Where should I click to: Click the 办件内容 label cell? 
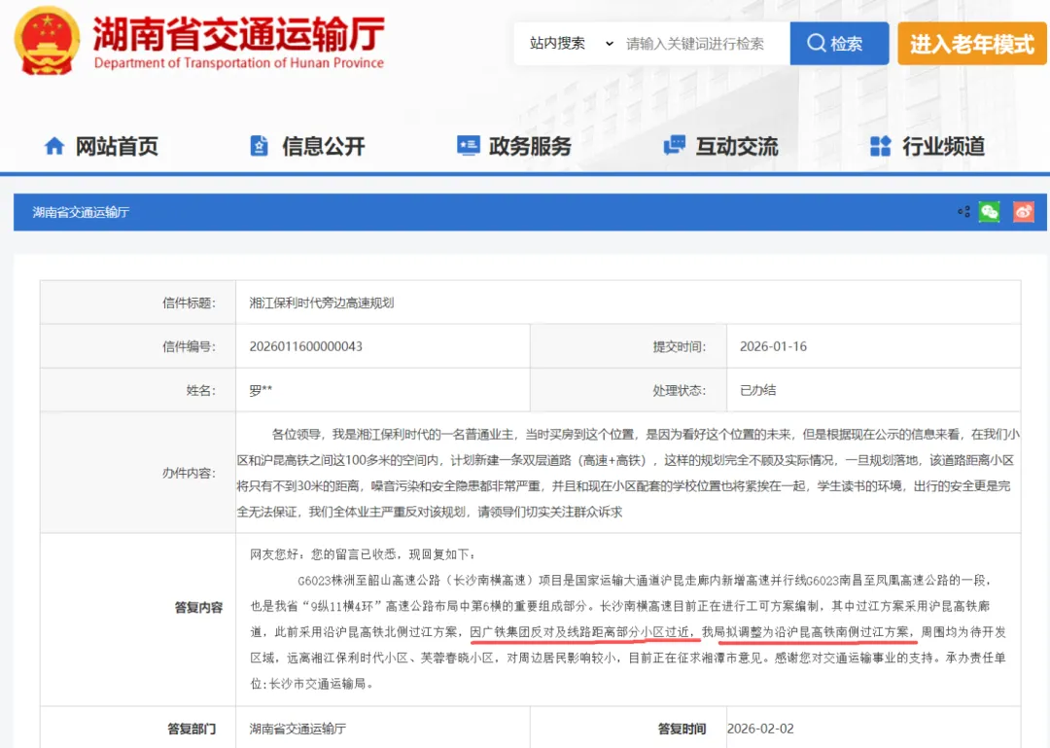[x=138, y=473]
